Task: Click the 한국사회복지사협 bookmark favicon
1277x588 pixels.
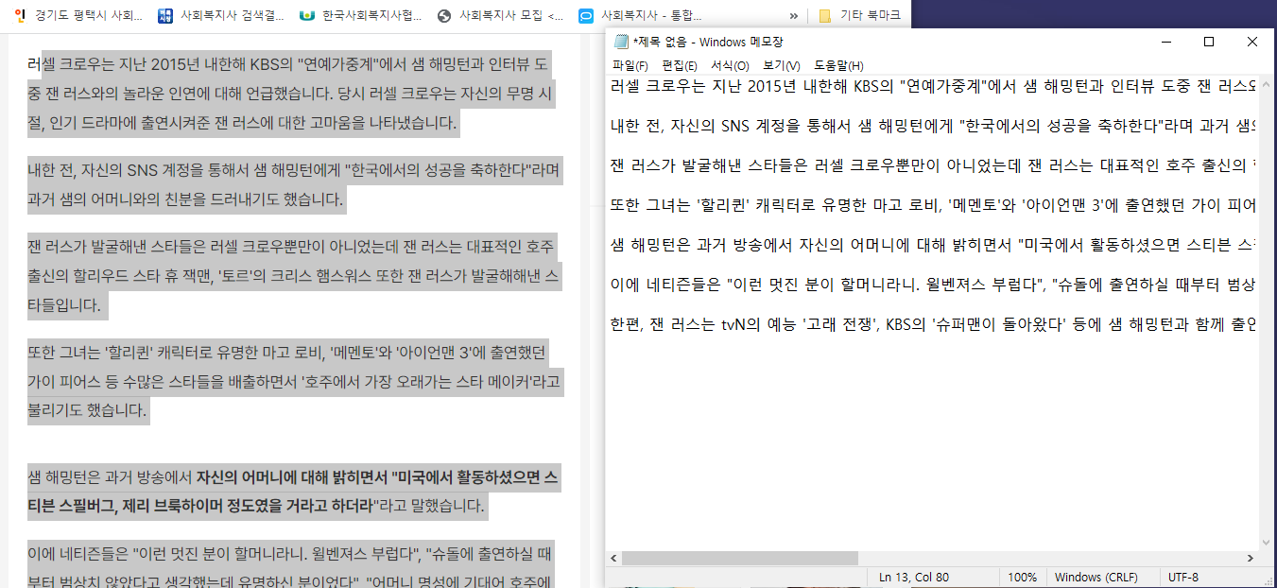Action: tap(306, 15)
